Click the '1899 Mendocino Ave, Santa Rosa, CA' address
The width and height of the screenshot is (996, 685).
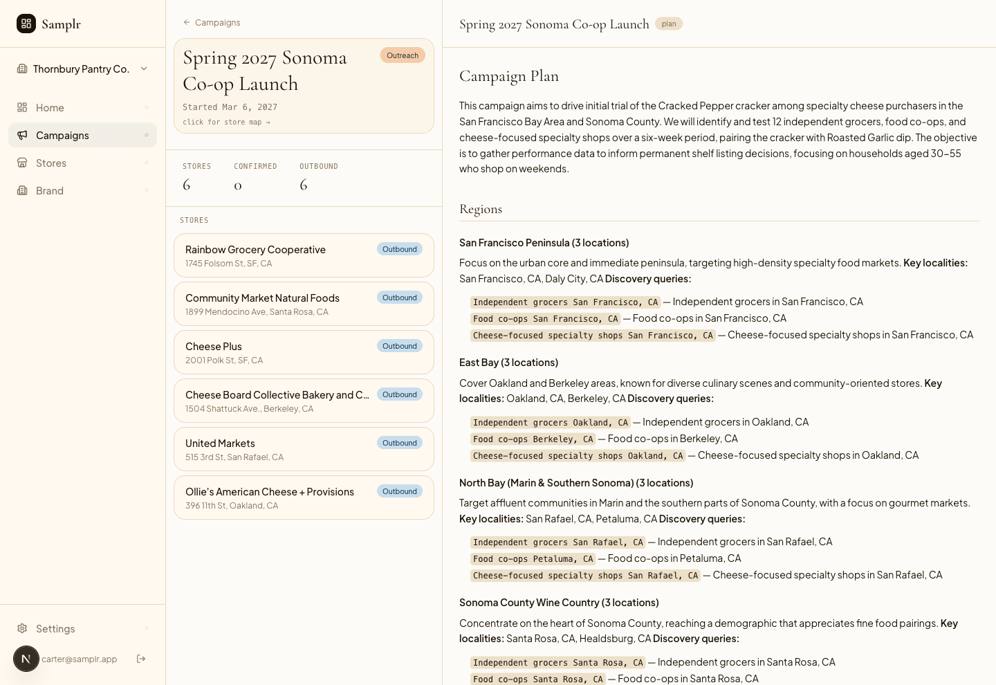click(257, 312)
